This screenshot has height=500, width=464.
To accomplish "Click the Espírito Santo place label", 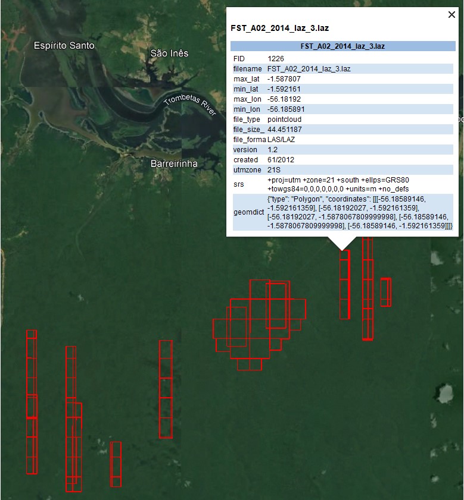I will [64, 45].
